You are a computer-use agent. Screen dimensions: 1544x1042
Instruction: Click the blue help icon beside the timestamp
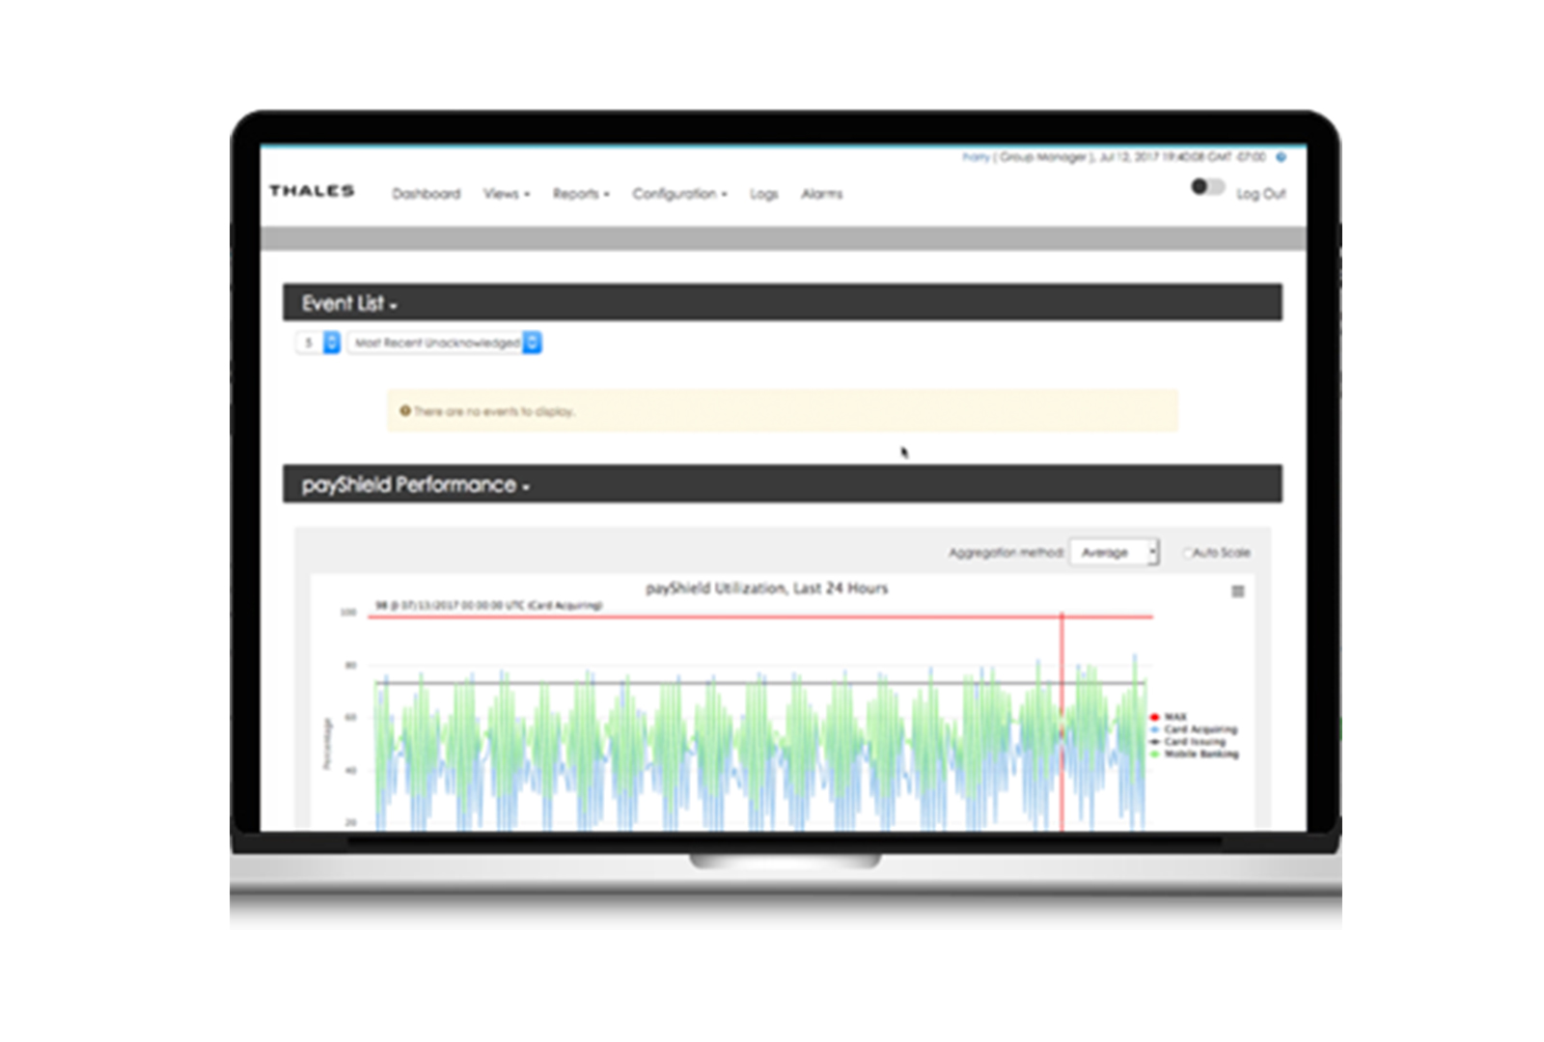tap(1282, 156)
